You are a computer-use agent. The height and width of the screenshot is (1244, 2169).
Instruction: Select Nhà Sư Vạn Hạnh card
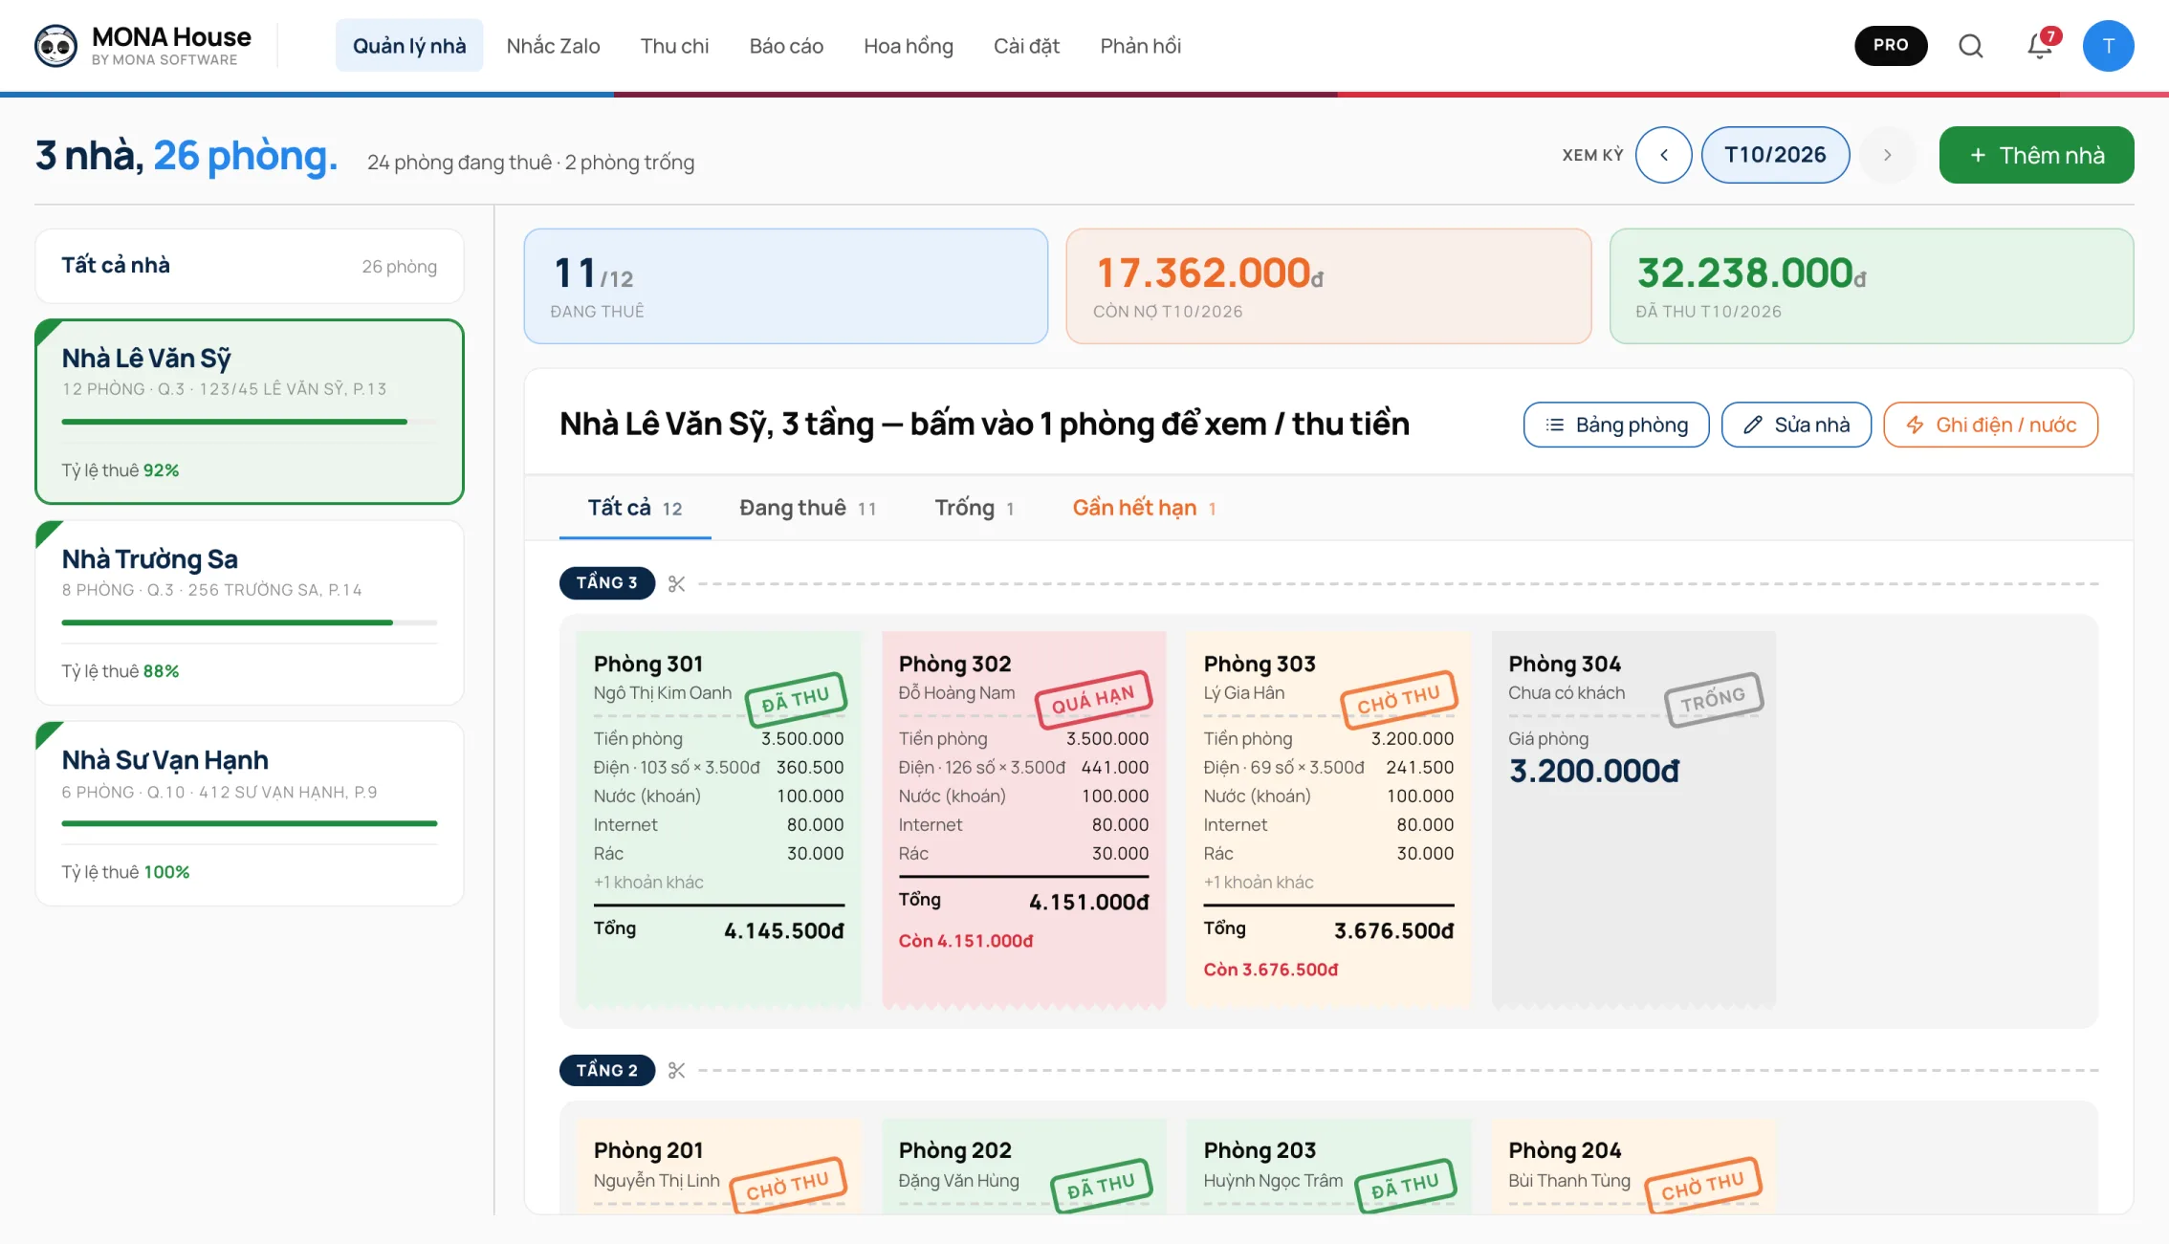tap(250, 814)
